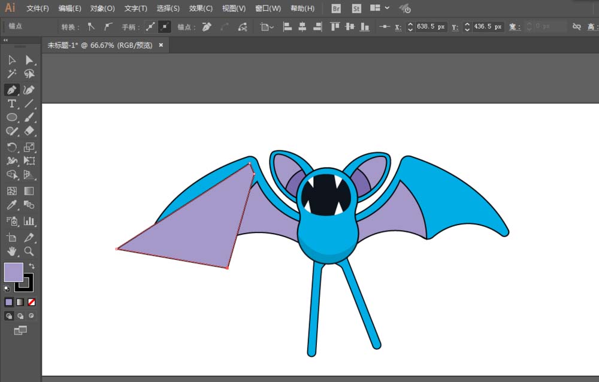Convert anchor points to corner
The image size is (599, 382).
(x=91, y=27)
